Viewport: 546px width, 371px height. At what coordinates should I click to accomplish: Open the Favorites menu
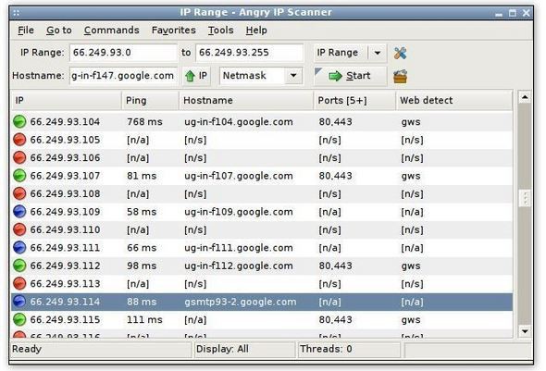[173, 31]
